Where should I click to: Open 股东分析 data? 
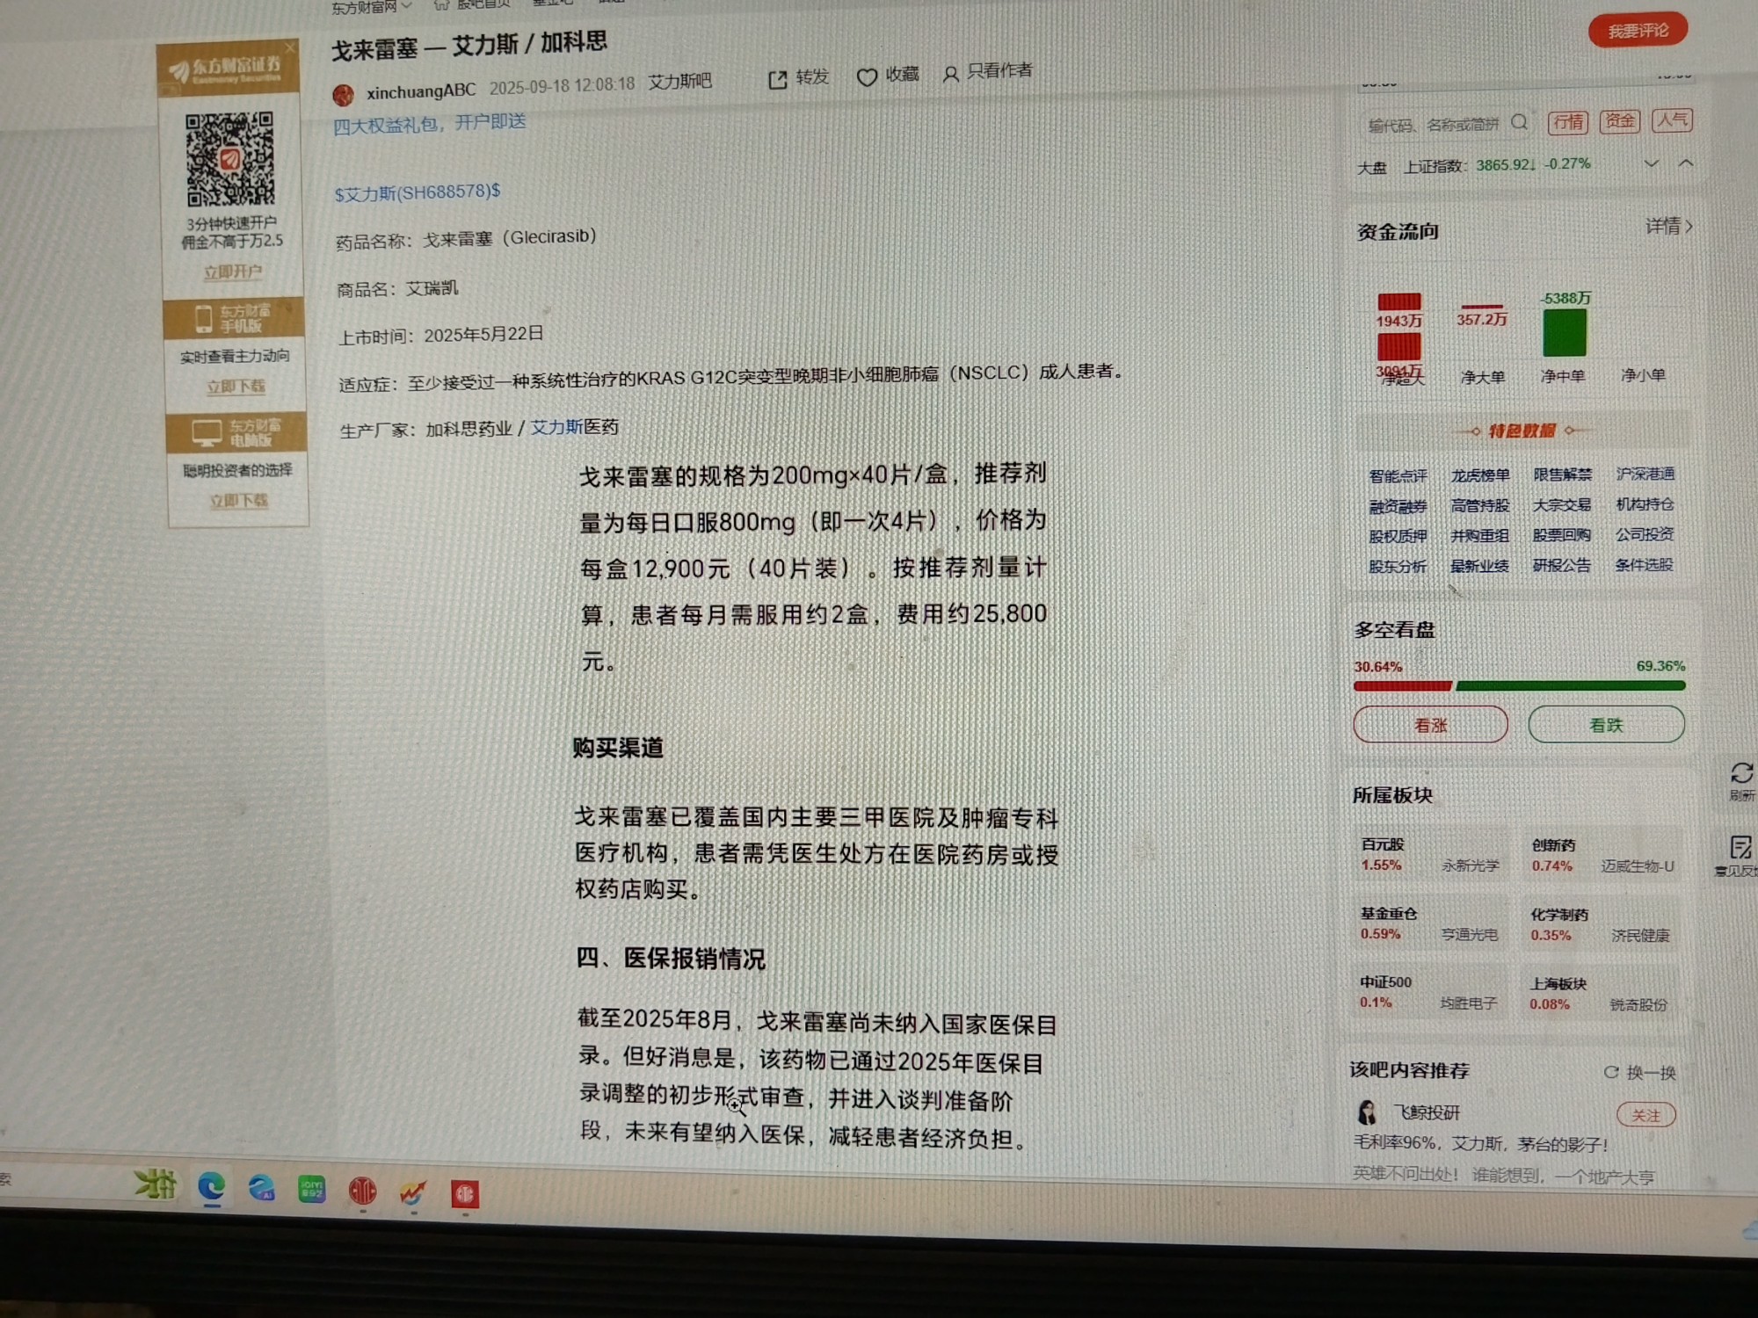pos(1398,567)
